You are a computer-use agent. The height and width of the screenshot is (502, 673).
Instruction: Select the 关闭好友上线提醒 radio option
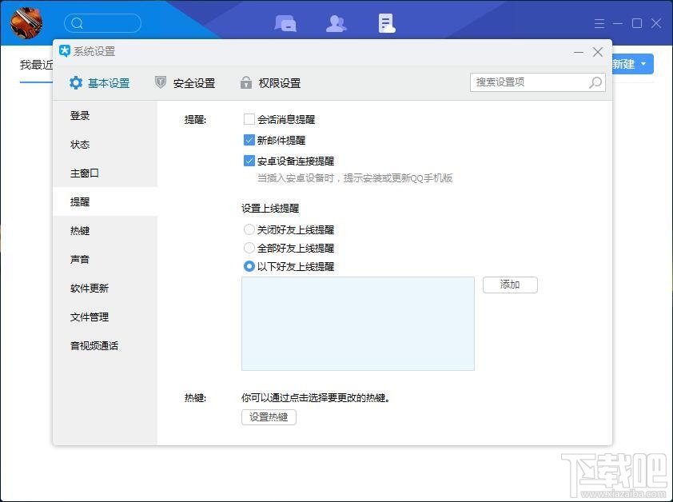tap(249, 229)
